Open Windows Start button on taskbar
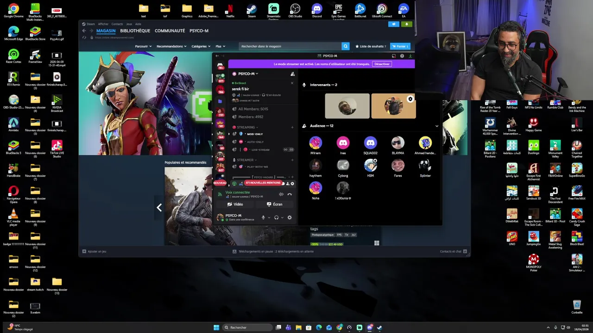 click(216, 327)
